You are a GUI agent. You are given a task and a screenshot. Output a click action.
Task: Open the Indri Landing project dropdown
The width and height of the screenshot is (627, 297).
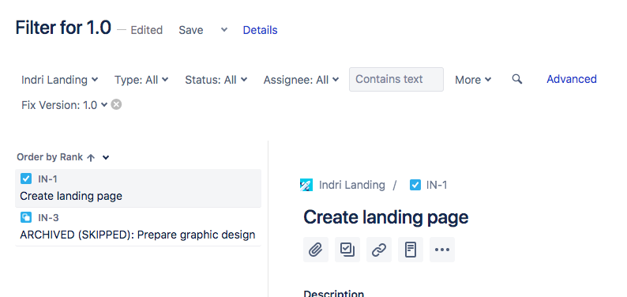tap(59, 80)
